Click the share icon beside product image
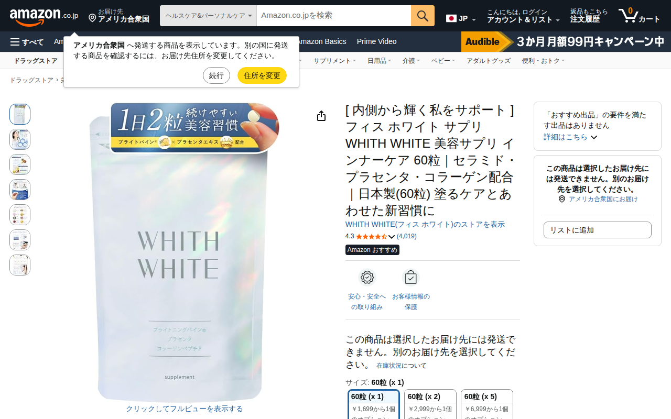This screenshot has width=671, height=419. tap(321, 116)
